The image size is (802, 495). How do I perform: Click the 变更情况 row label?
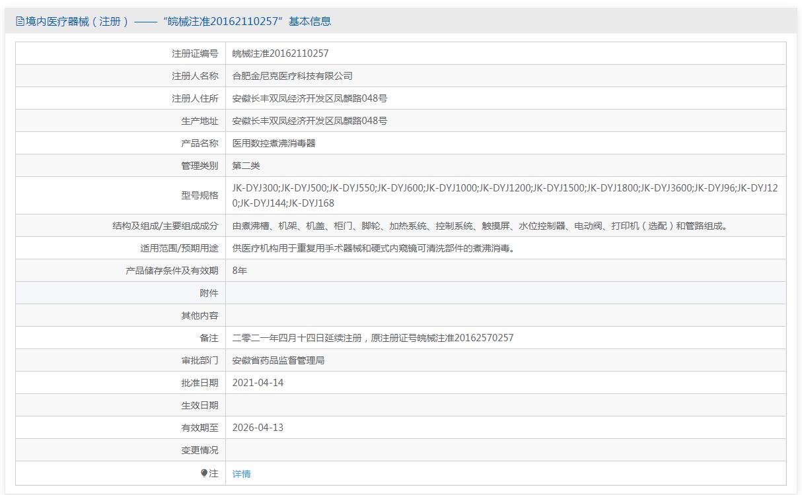coord(200,450)
